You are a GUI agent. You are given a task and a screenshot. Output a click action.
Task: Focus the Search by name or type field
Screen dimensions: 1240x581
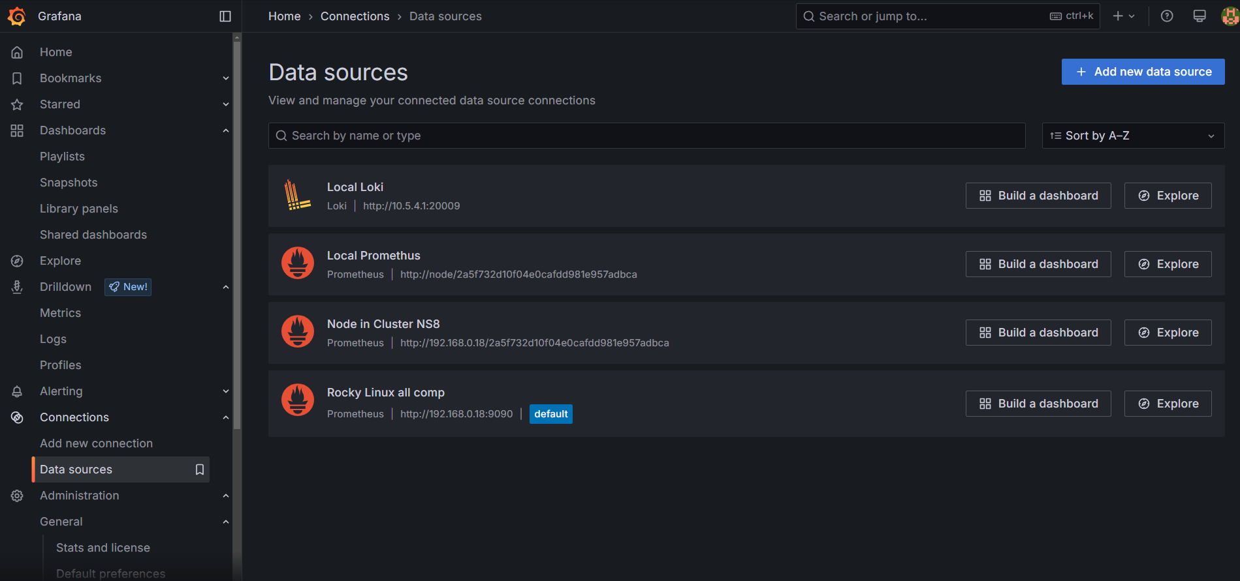[646, 136]
